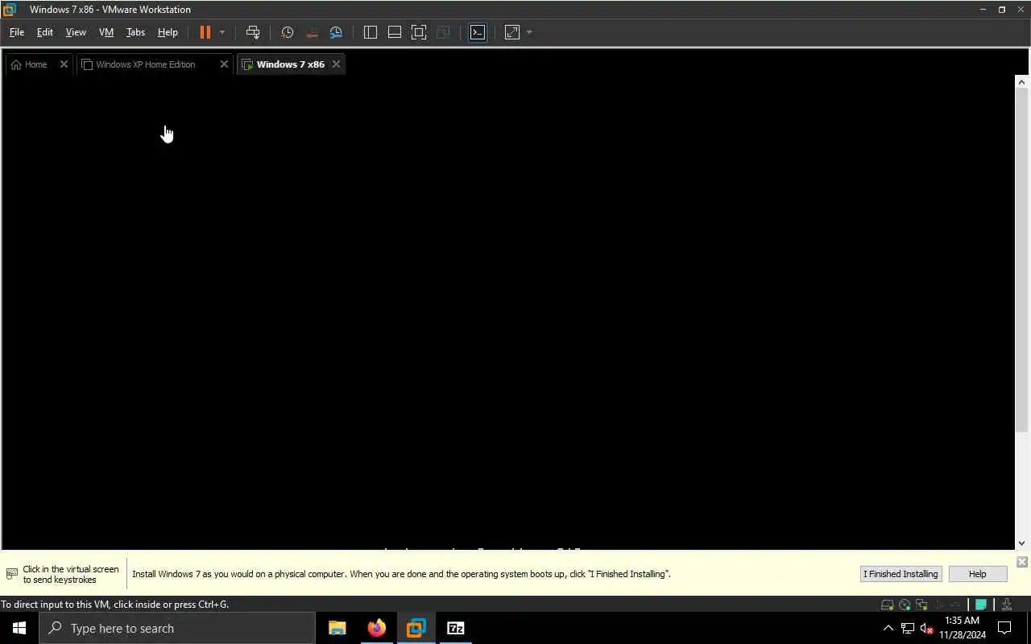
Task: Open the stretch guest dropdown arrow
Action: (529, 32)
